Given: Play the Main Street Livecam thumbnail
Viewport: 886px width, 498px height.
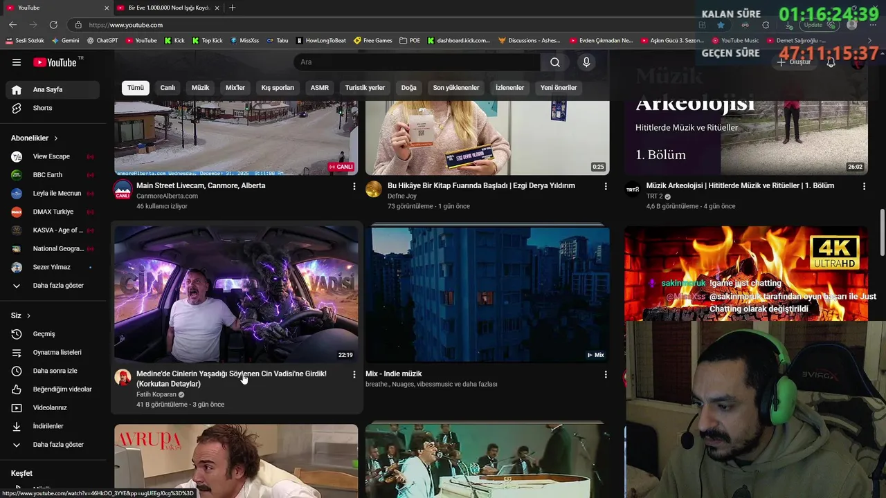Looking at the screenshot, I should (236, 138).
